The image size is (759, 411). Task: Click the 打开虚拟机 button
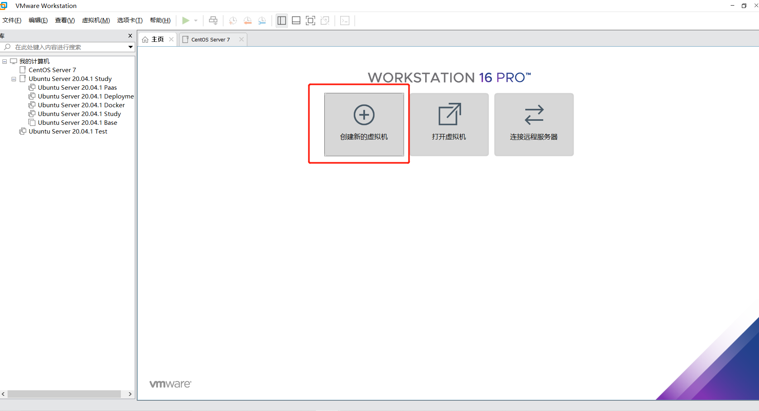pos(449,124)
